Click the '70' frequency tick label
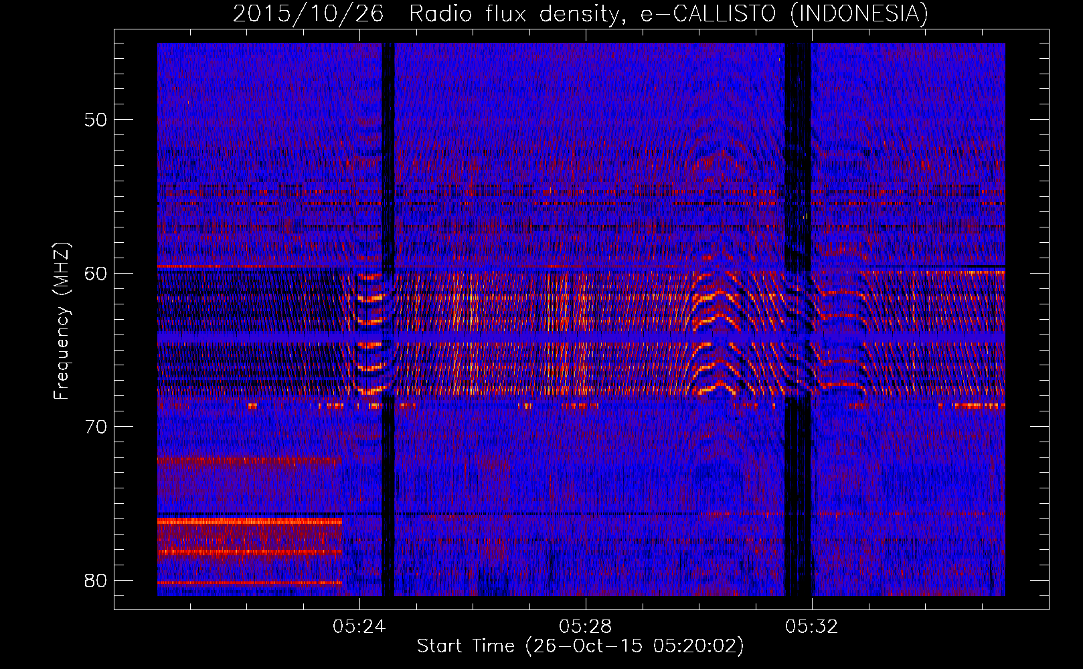 click(x=96, y=427)
